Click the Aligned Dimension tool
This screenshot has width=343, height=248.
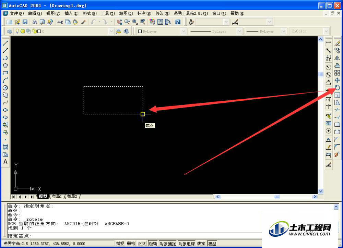pyautogui.click(x=328, y=50)
